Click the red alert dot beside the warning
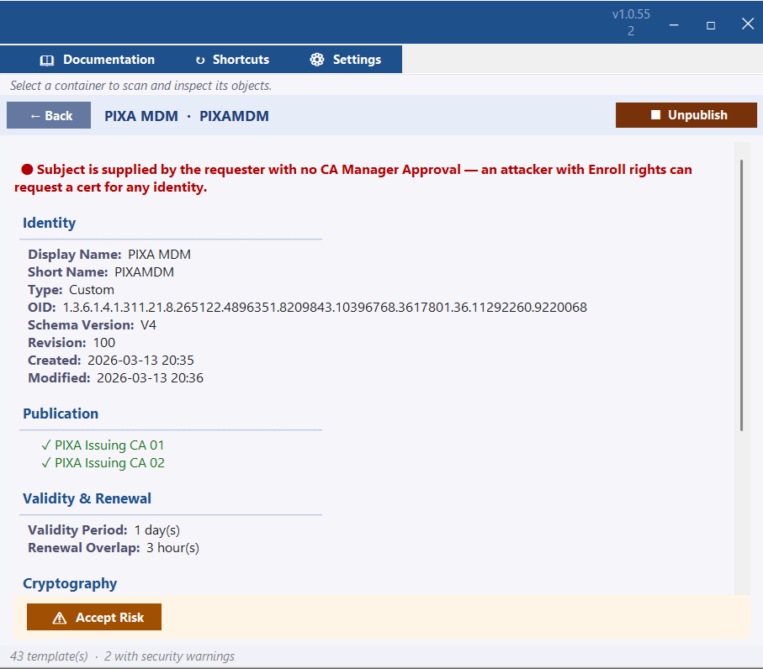The height and width of the screenshot is (669, 763). tap(27, 169)
